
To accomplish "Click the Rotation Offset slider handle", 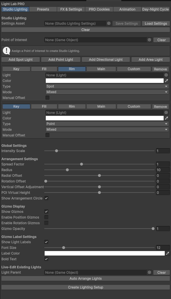I will point(46,181).
